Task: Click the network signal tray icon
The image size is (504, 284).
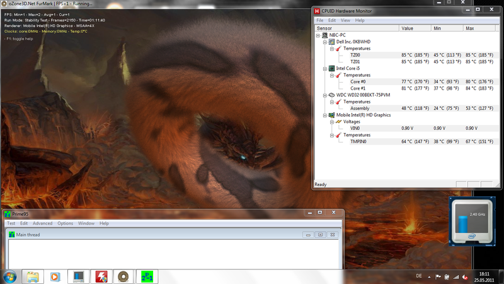Action: click(x=455, y=277)
